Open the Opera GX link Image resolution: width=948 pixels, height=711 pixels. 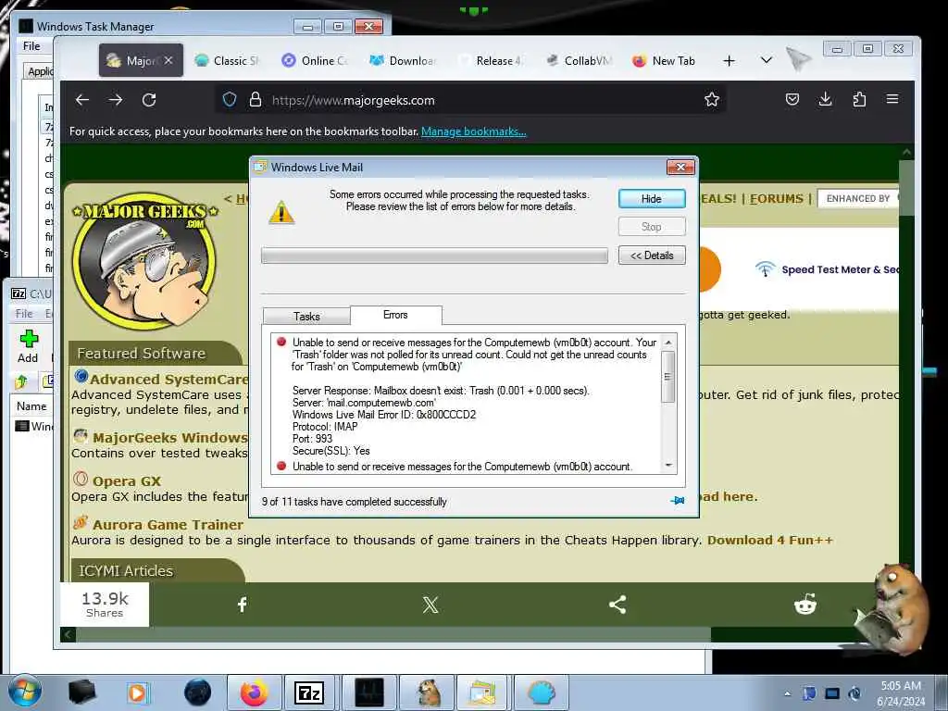[126, 481]
